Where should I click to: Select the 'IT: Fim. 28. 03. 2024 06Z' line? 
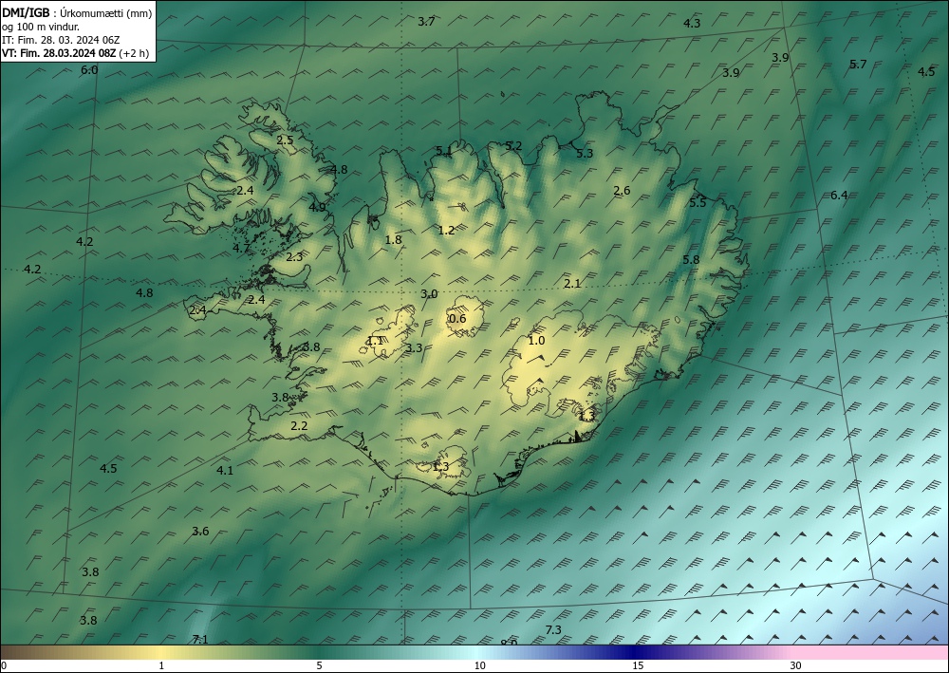coord(61,40)
